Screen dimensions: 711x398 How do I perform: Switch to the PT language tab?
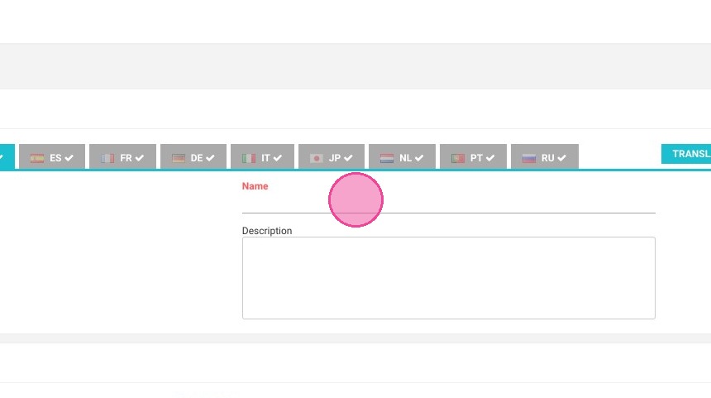473,156
